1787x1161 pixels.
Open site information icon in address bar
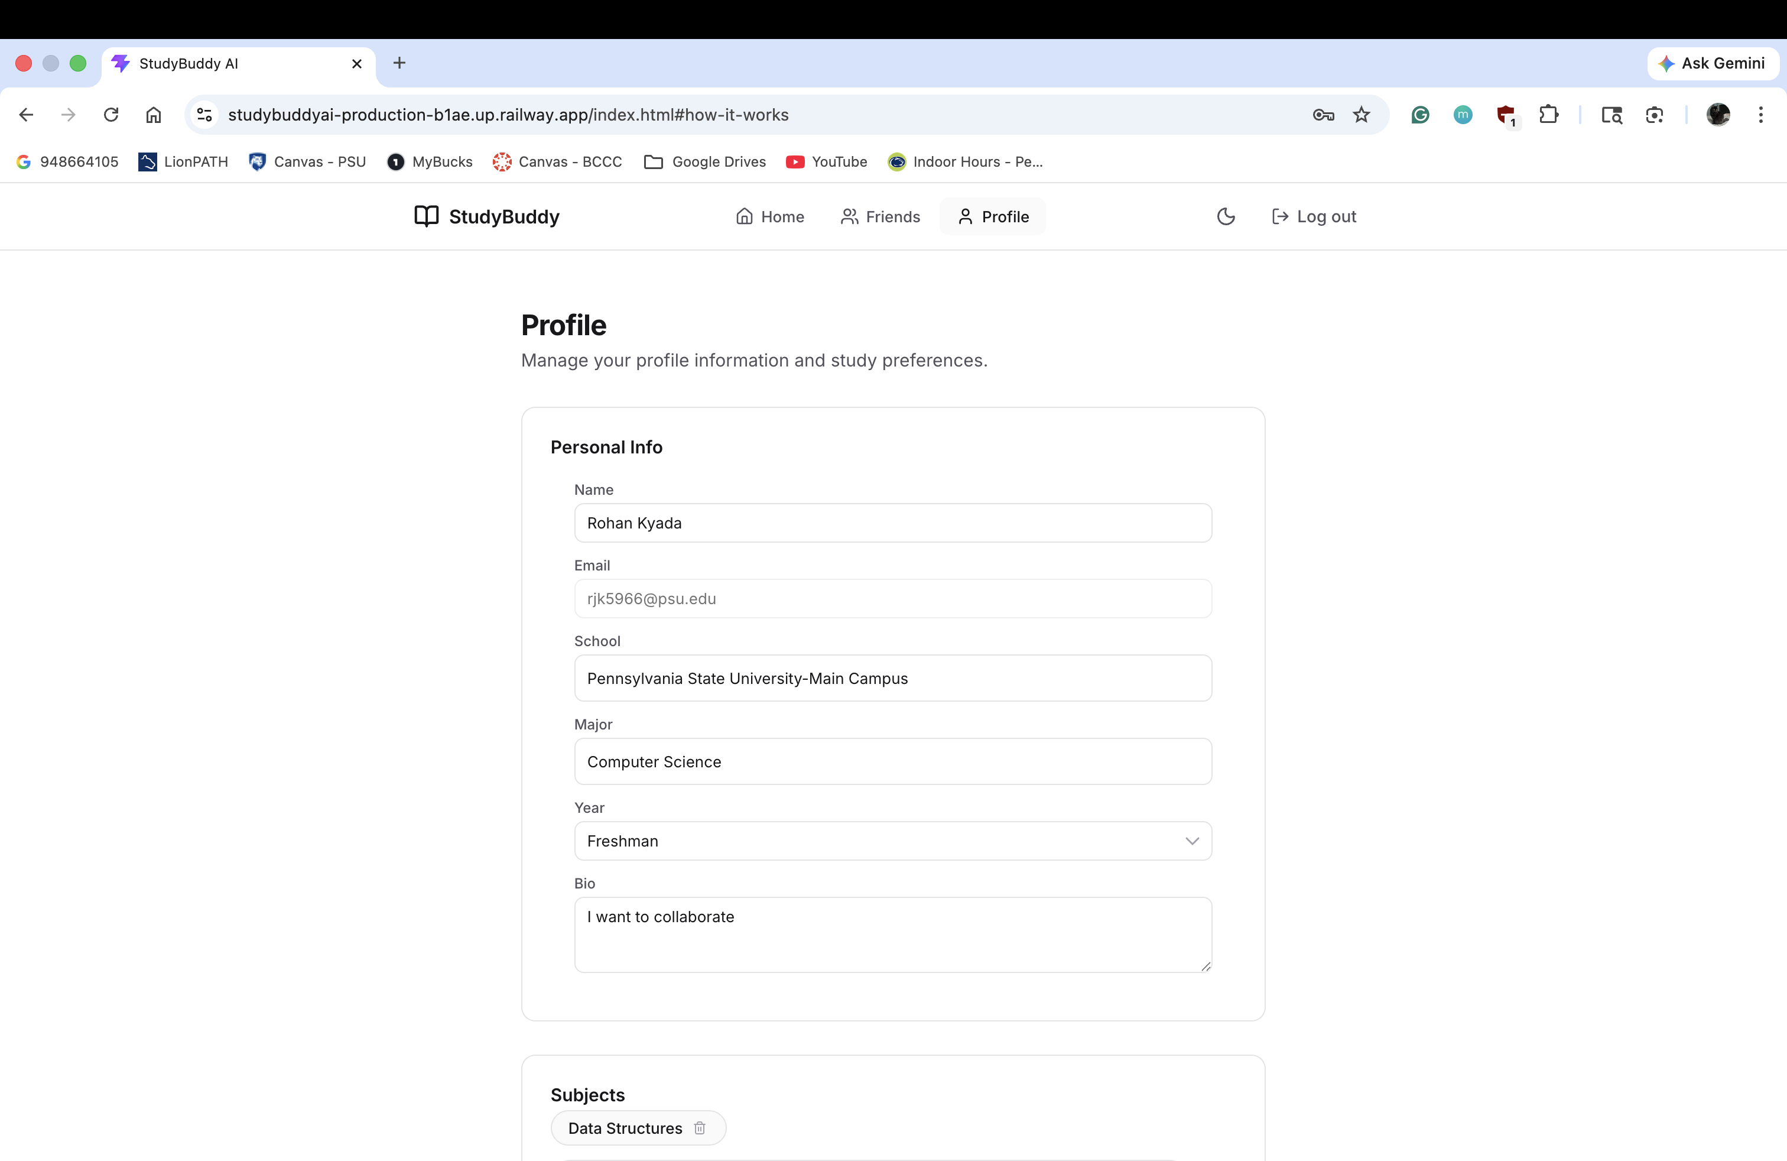(x=204, y=114)
